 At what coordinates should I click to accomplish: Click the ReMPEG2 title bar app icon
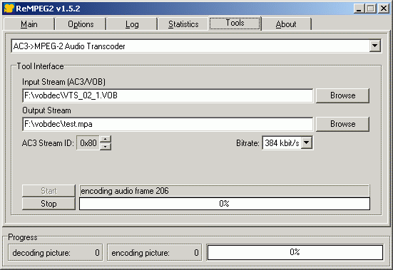coord(9,9)
